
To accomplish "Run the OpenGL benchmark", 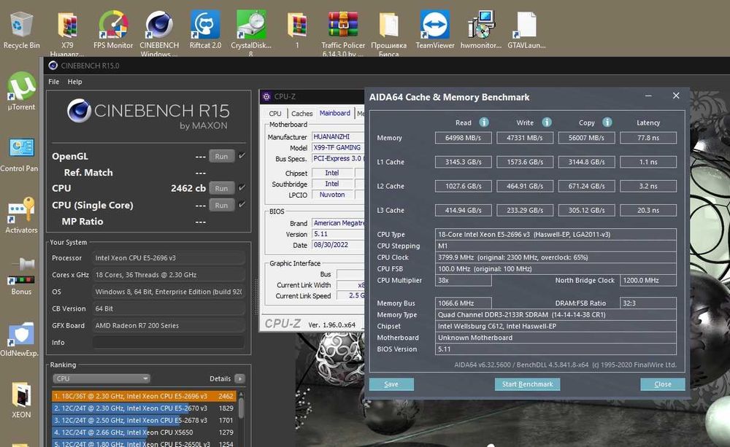I will click(x=222, y=156).
